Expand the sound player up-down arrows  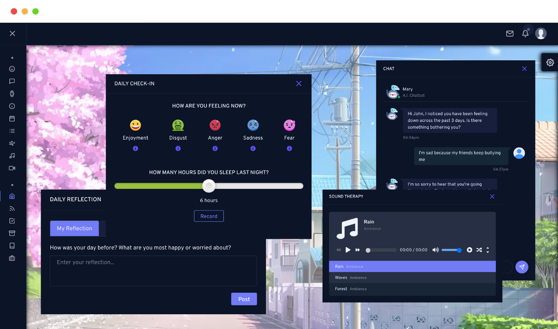(487, 250)
